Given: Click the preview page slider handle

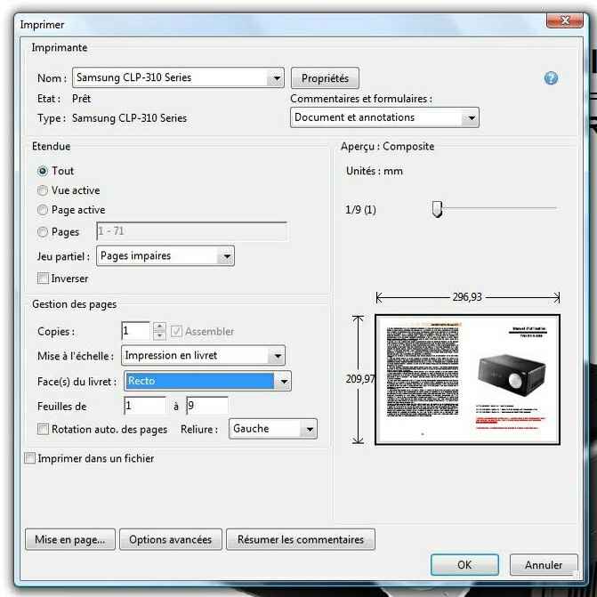Looking at the screenshot, I should pyautogui.click(x=437, y=209).
